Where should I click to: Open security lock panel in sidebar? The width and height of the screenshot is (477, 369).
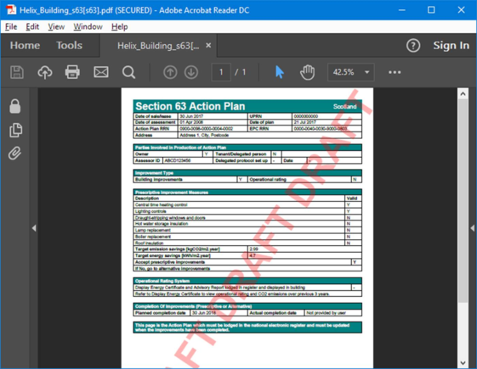click(x=15, y=106)
